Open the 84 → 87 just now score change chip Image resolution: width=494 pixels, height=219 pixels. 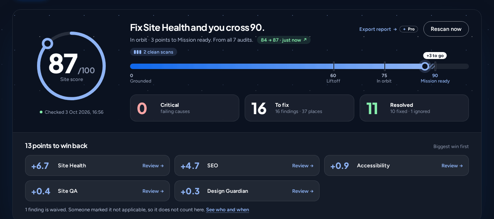284,40
